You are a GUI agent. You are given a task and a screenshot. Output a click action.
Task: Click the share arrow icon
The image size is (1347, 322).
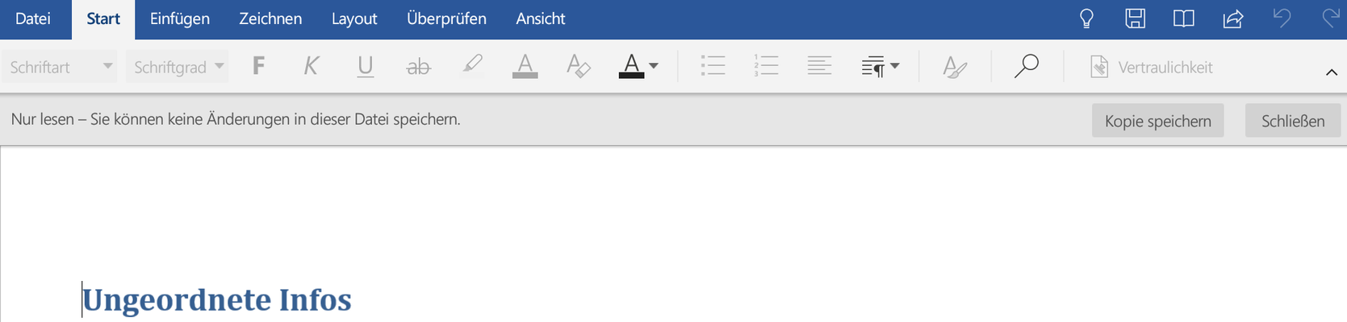[1232, 19]
